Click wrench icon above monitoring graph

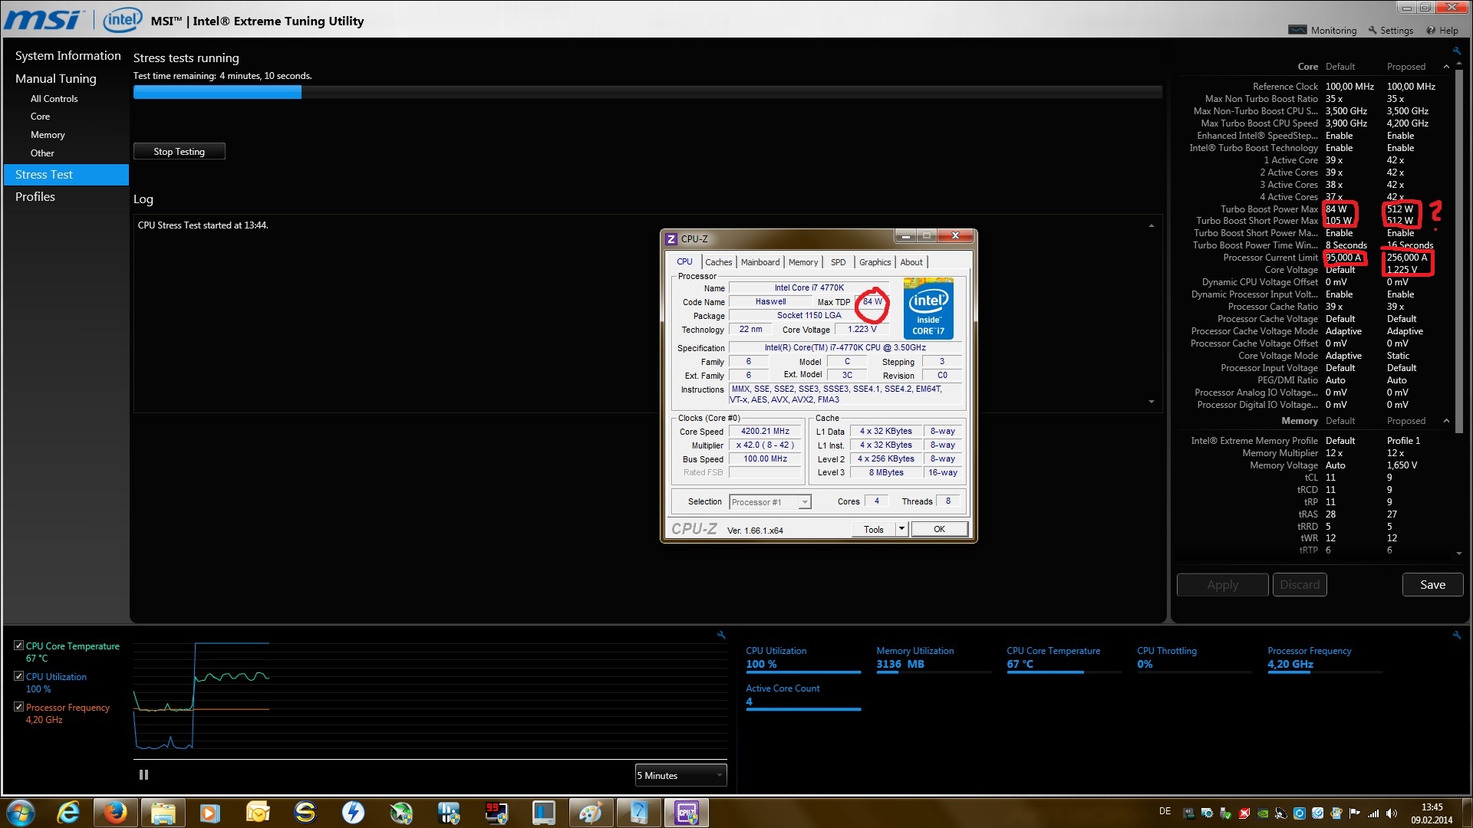(721, 635)
